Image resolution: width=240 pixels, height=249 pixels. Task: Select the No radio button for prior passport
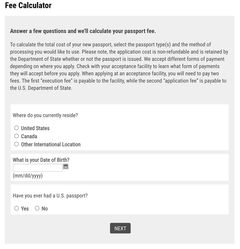(x=37, y=208)
